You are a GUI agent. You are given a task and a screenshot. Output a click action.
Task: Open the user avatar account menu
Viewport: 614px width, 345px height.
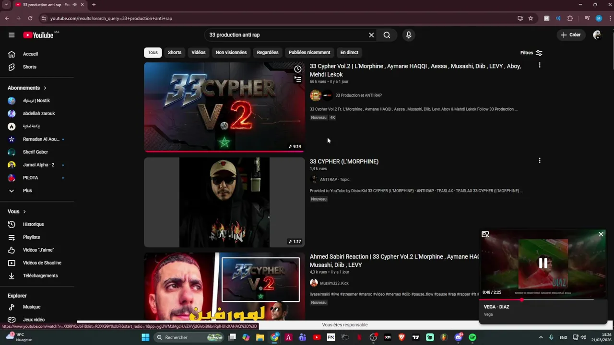[597, 35]
